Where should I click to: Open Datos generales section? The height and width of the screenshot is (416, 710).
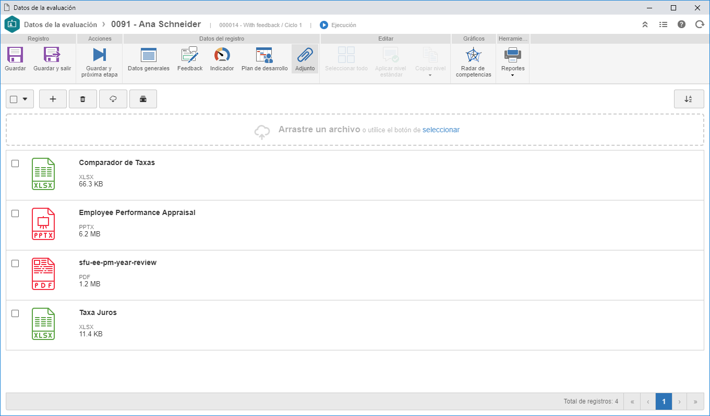[x=149, y=59]
